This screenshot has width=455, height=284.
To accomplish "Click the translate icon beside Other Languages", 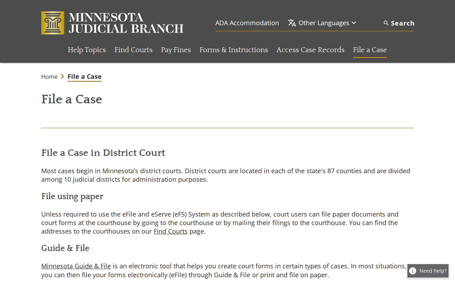I will 292,23.
